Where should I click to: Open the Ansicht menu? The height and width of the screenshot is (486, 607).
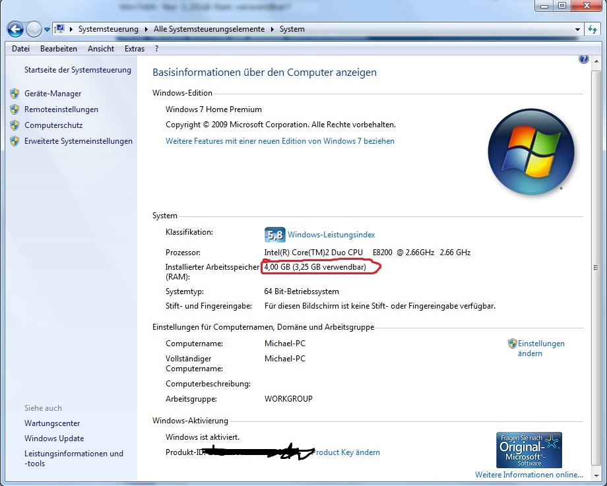point(101,49)
